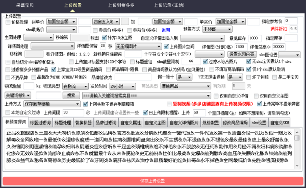
Task: Click the 上传间隔 seconds input field
Action: tap(73, 112)
